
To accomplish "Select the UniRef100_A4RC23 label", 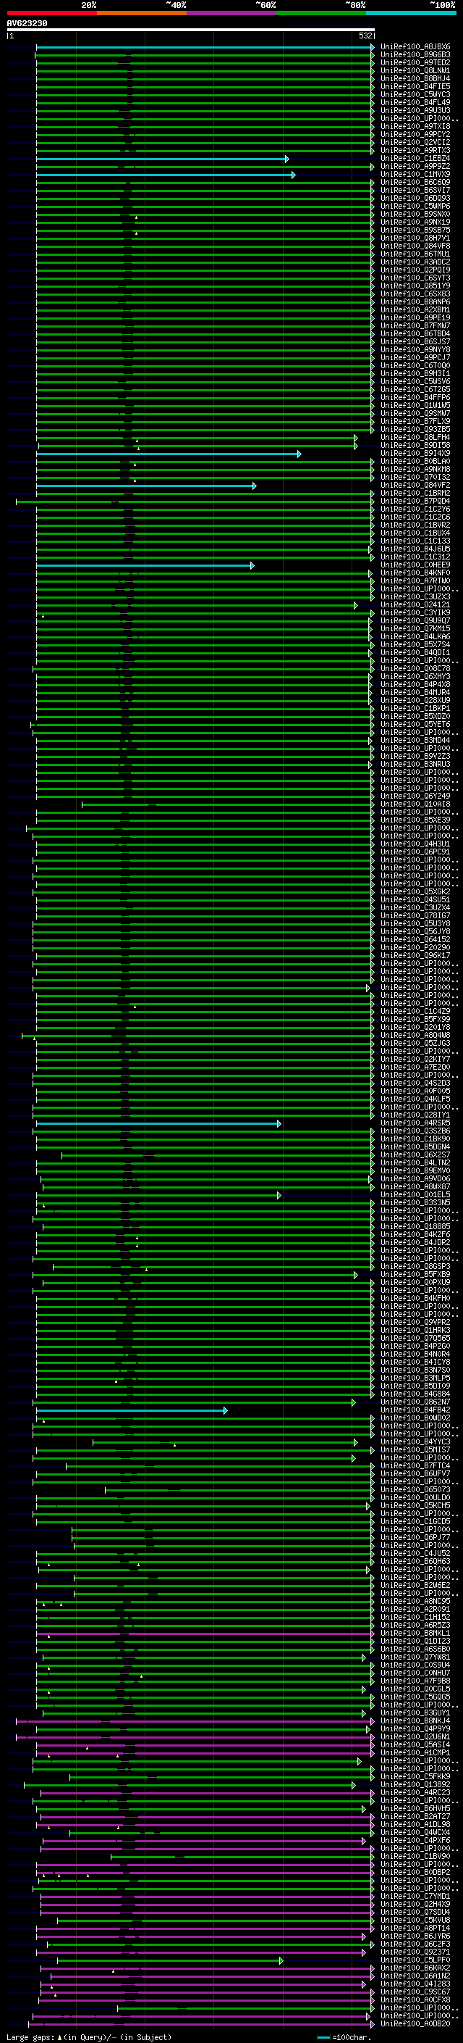I will point(415,1793).
